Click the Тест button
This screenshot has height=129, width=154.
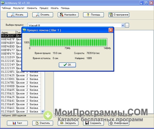coord(17,123)
